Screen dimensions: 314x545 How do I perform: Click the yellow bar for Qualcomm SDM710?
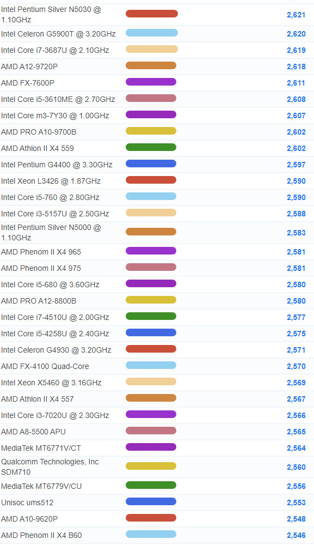[151, 466]
